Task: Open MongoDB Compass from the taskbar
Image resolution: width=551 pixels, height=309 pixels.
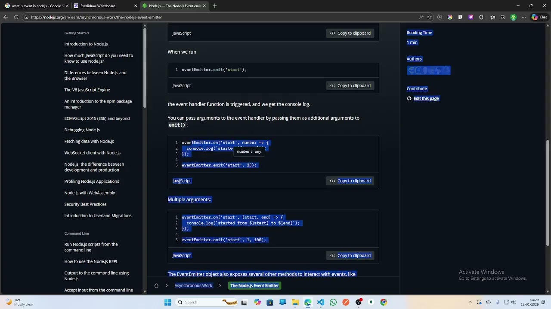Action: click(371, 302)
